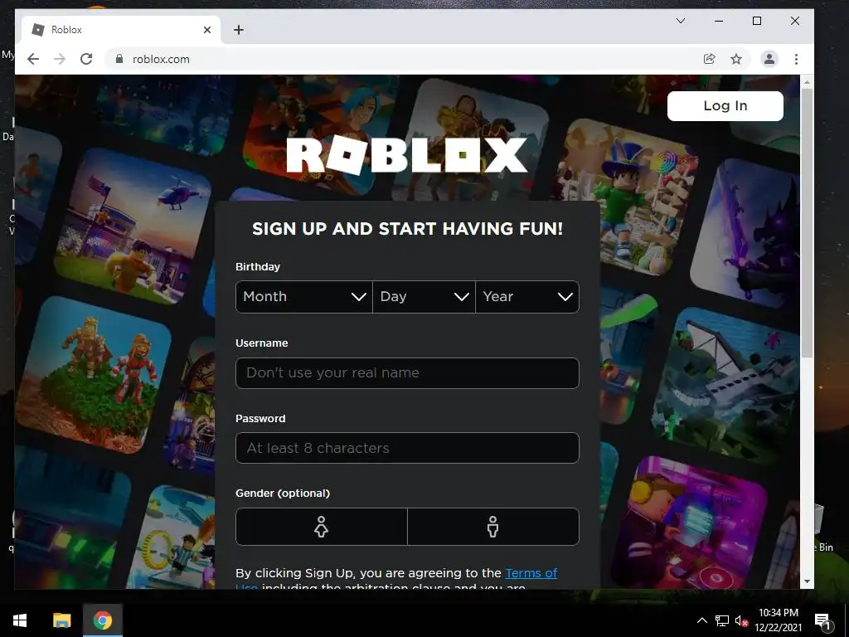Bookmark this page with the star icon
Viewport: 849px width, 637px height.
pos(736,59)
